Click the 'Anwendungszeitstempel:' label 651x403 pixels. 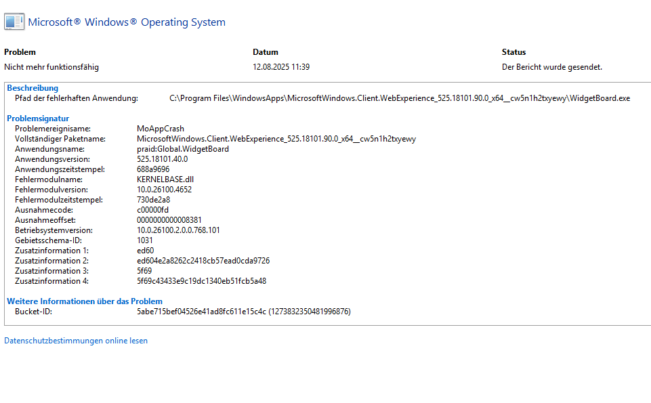[x=60, y=169]
